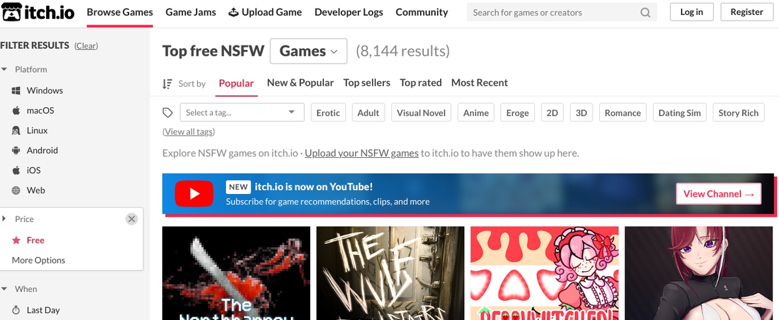
Task: Open Upload Game nav item
Action: (x=266, y=12)
